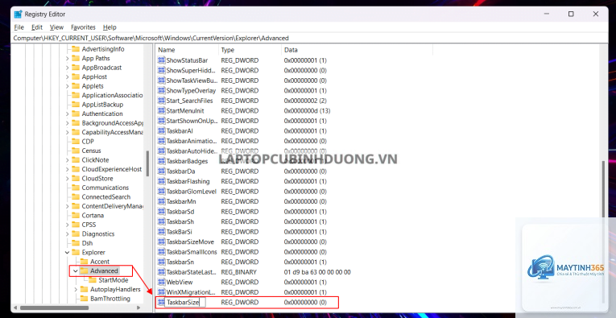Expand the ContentDeliveryManager key
Screen dimensions: 616x318
tap(67, 207)
